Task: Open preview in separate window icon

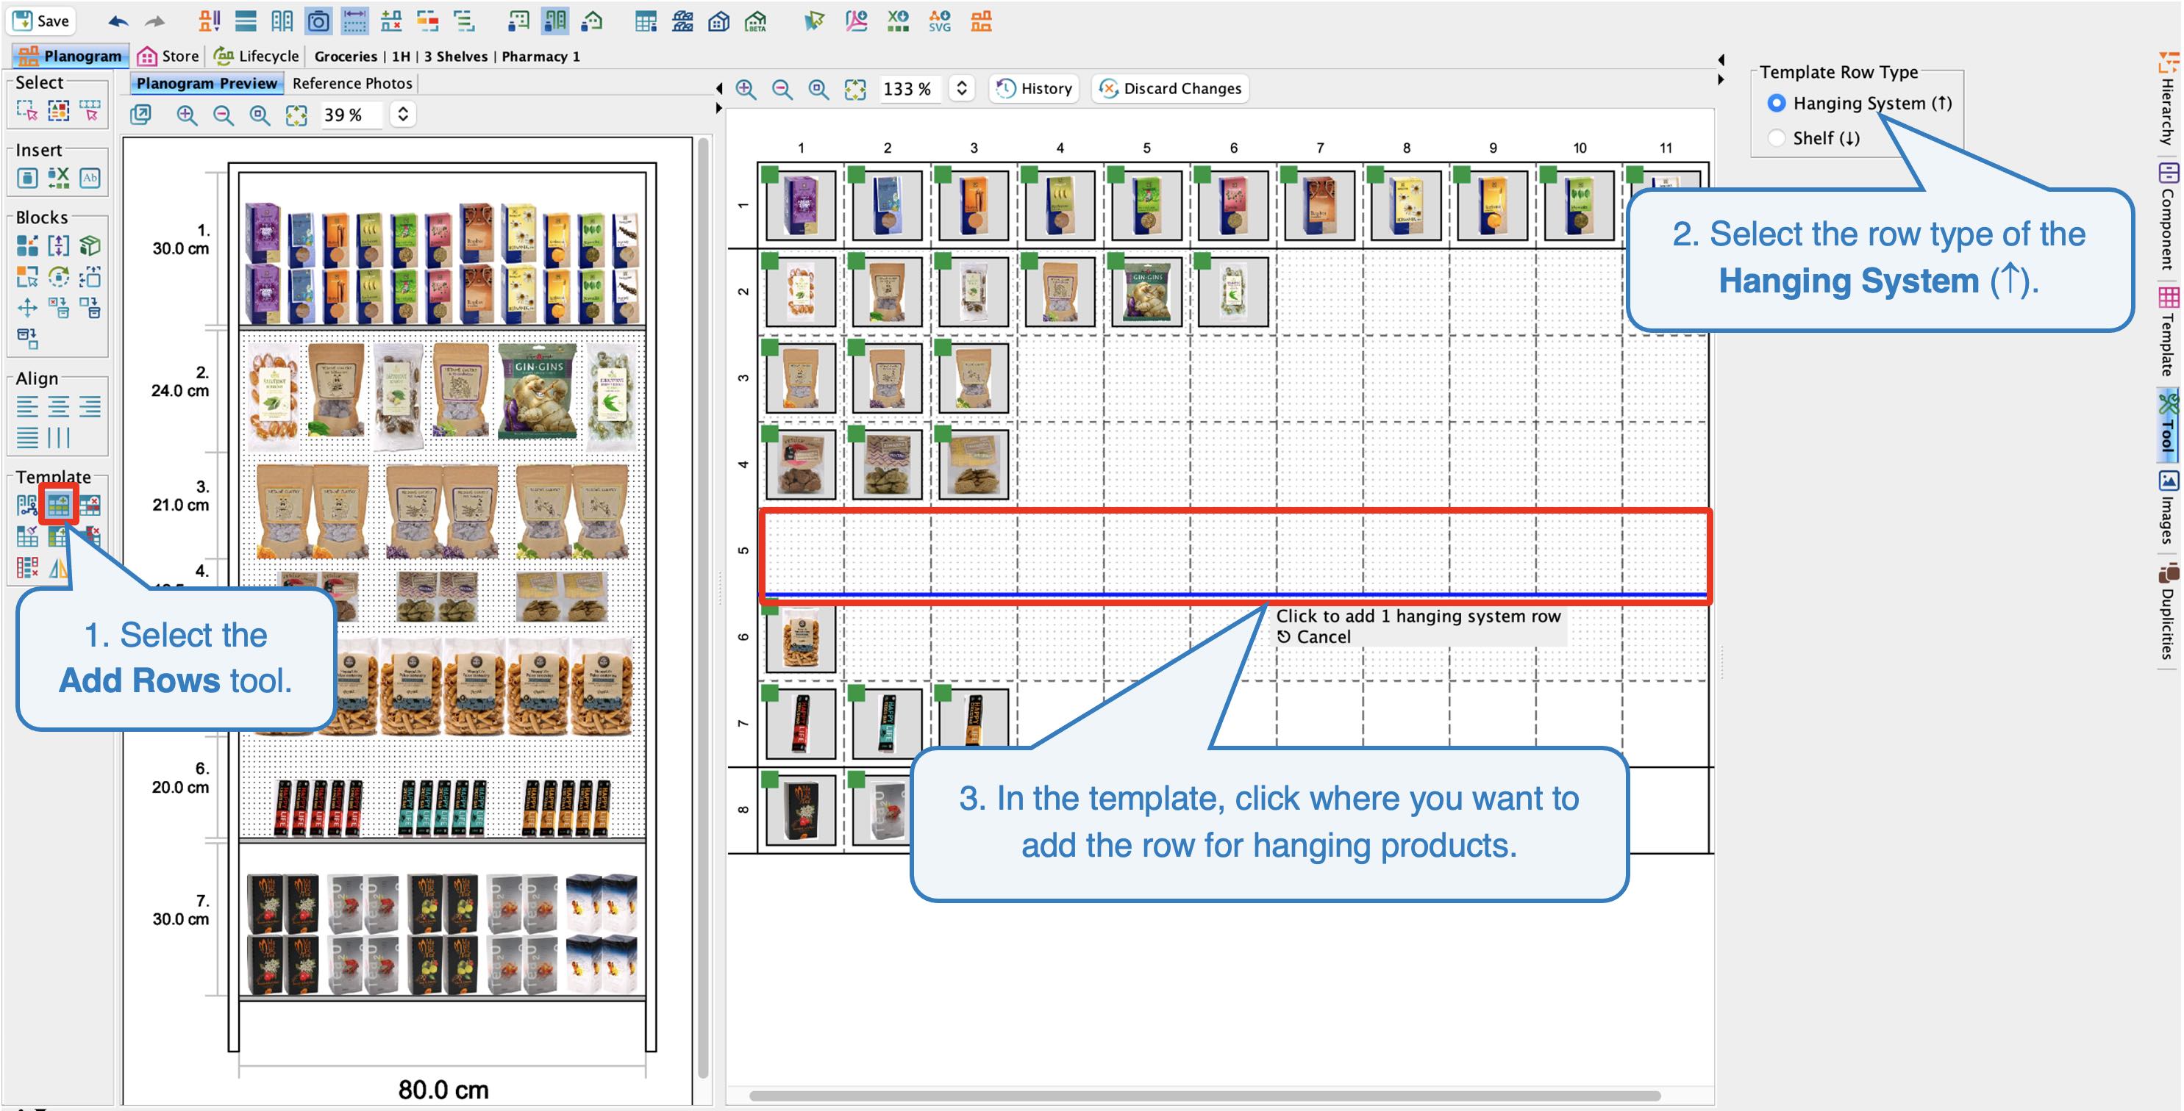Action: [142, 115]
